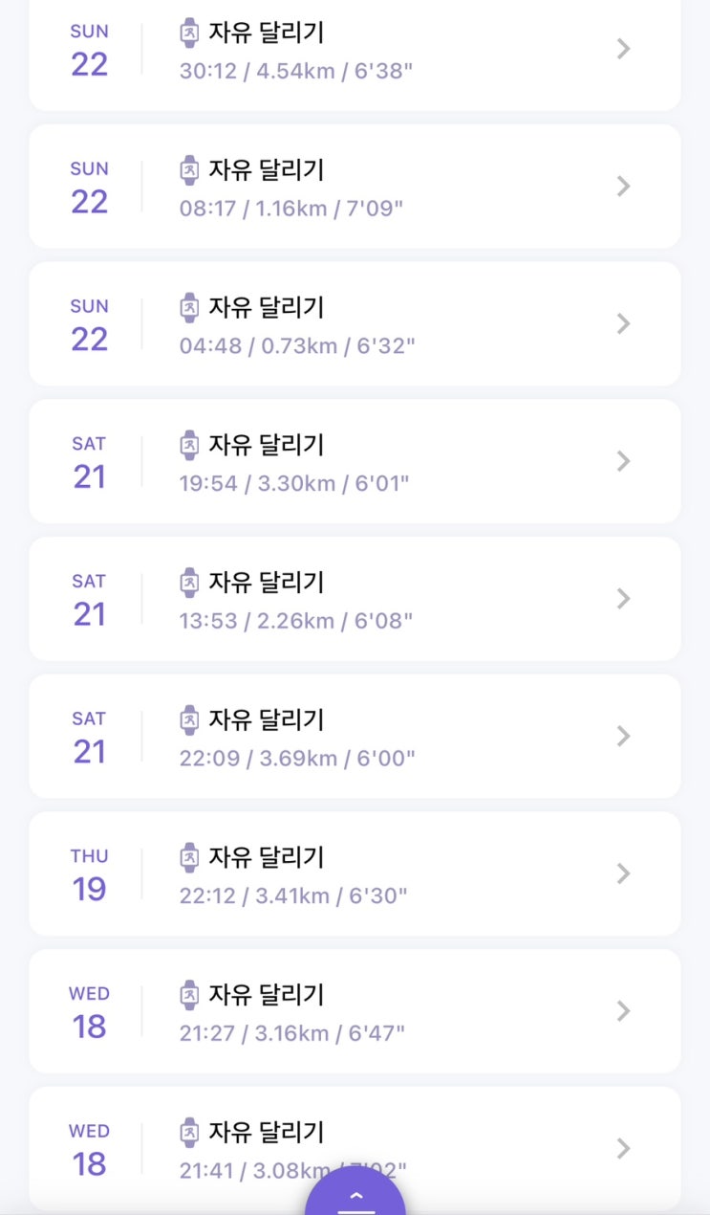The height and width of the screenshot is (1215, 710).
Task: Open chevron for Thursday 19 run
Action: click(x=624, y=873)
